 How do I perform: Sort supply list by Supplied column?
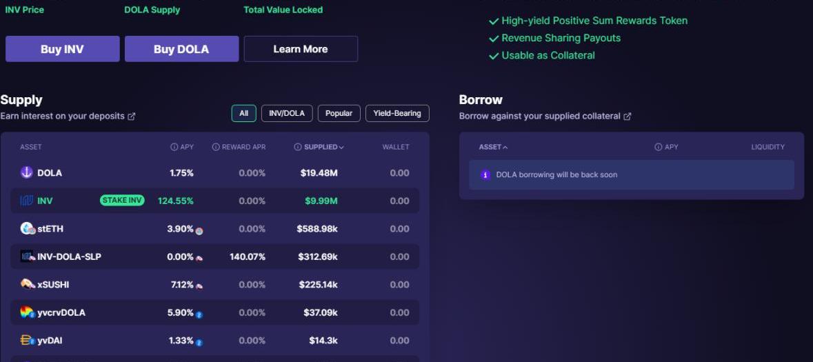321,147
